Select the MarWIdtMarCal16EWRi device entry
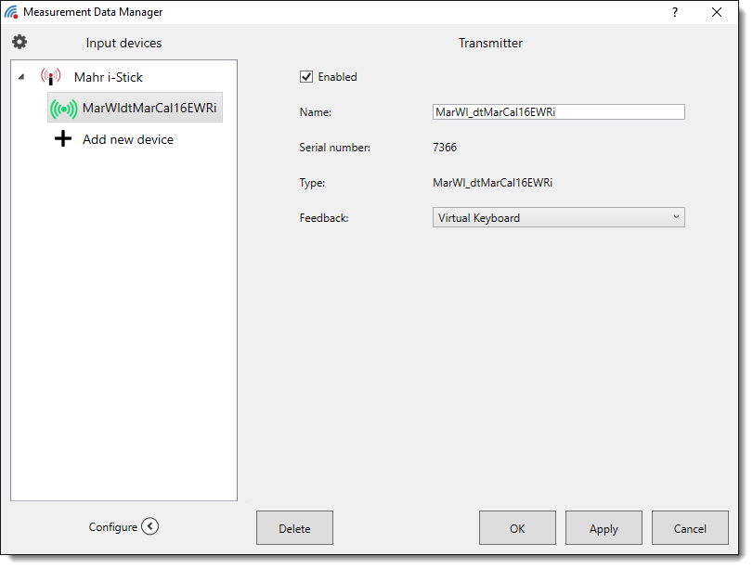The image size is (753, 569). 149,108
